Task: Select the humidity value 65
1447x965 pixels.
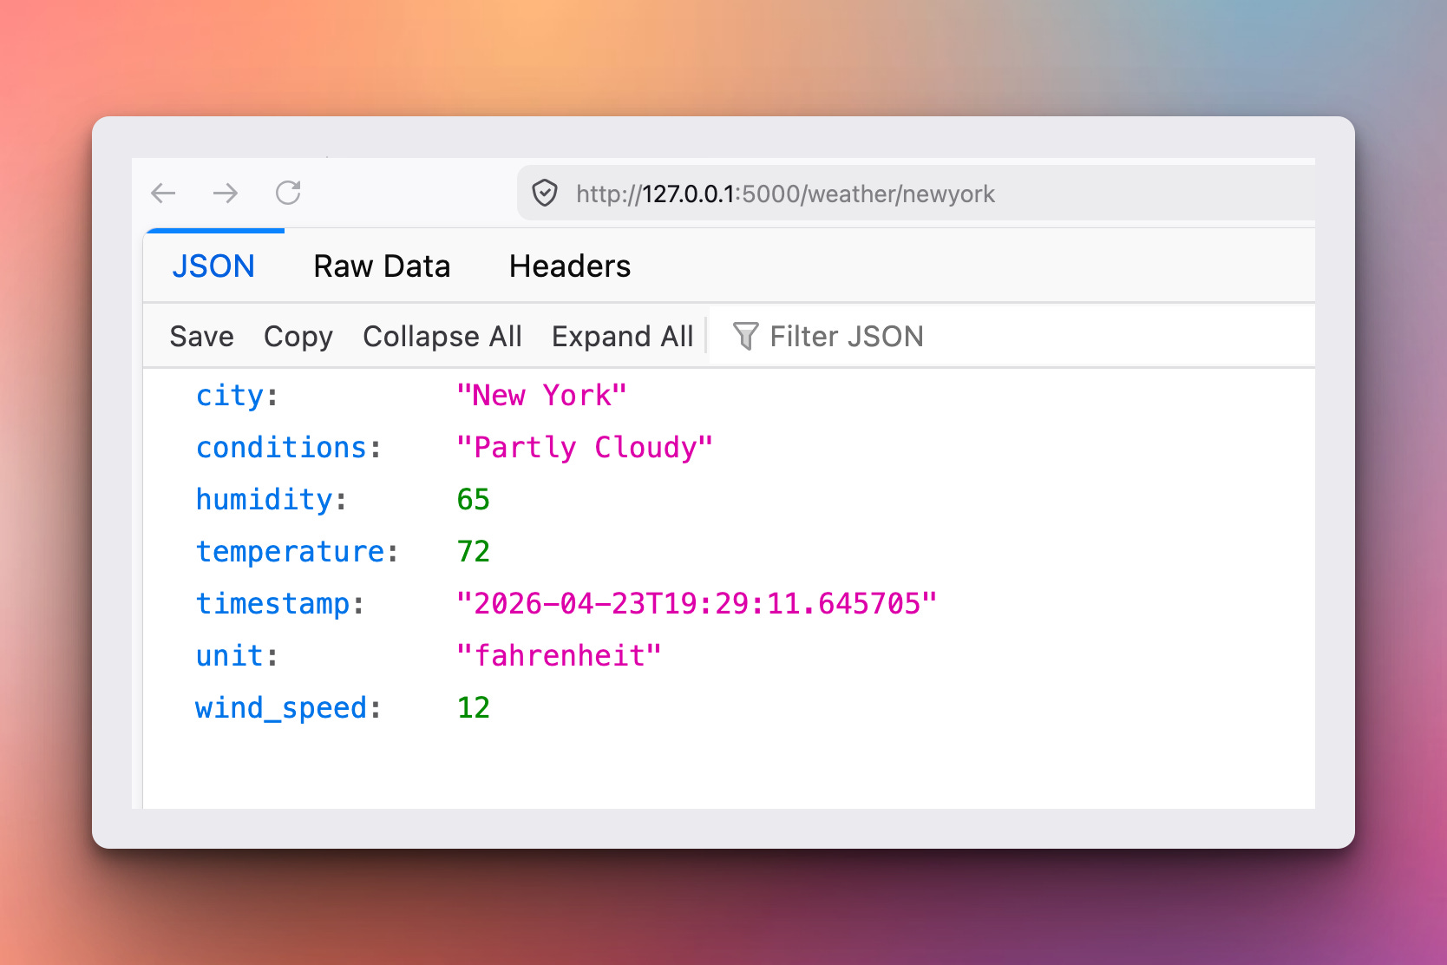Action: point(474,500)
